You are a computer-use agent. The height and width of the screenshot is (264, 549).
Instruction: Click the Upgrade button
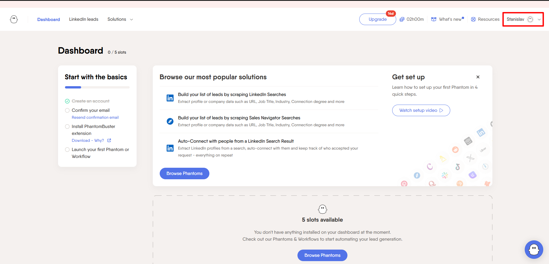click(x=377, y=19)
